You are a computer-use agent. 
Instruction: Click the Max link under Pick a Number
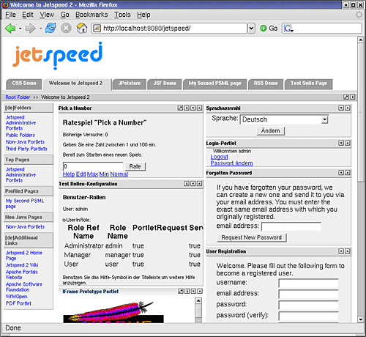[x=92, y=174]
